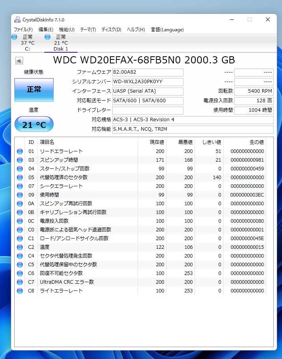The height and width of the screenshot is (359, 282).
Task: Click the 正常 health status button
Action: tap(34, 90)
